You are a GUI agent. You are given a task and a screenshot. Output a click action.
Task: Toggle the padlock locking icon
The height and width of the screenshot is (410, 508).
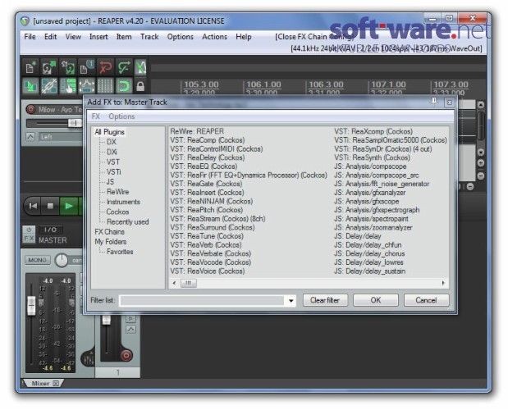click(x=140, y=86)
